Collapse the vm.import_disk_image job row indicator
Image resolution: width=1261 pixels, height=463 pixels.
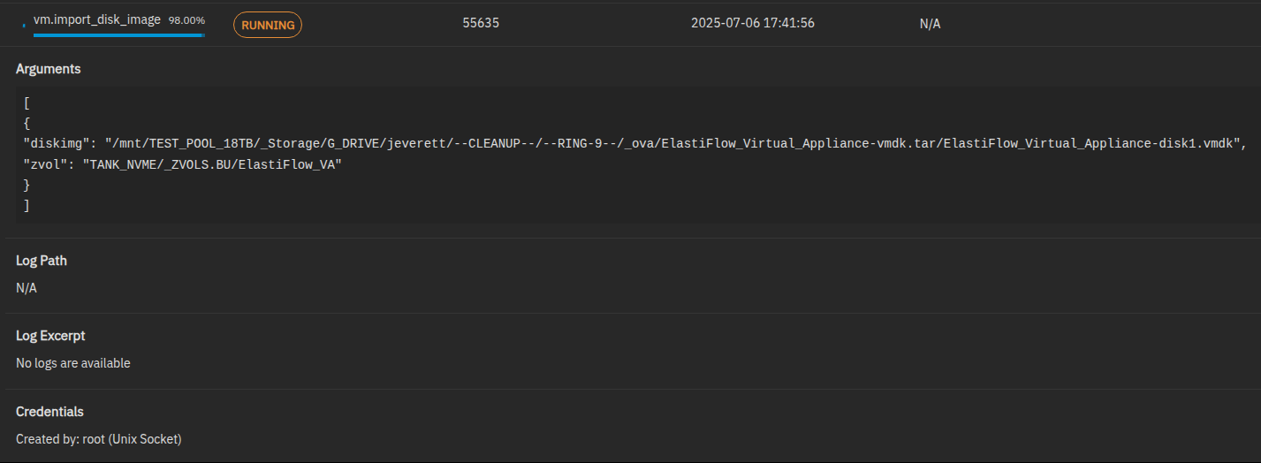[x=24, y=26]
